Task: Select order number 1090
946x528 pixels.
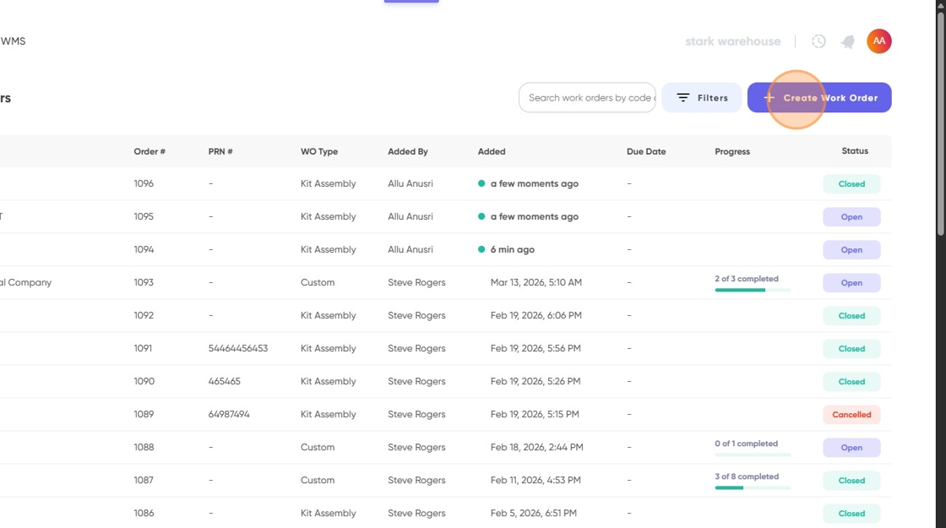Action: [x=144, y=381]
